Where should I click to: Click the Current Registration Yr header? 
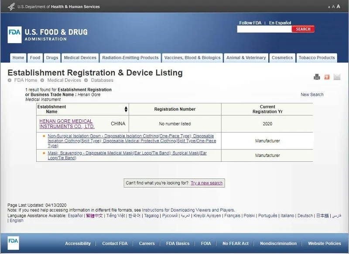click(x=267, y=109)
